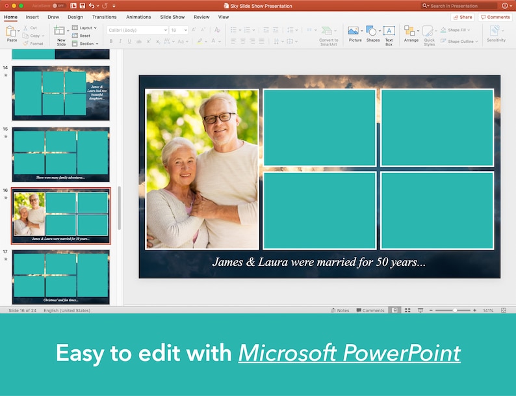Toggle Notes pane in status bar

click(x=340, y=310)
